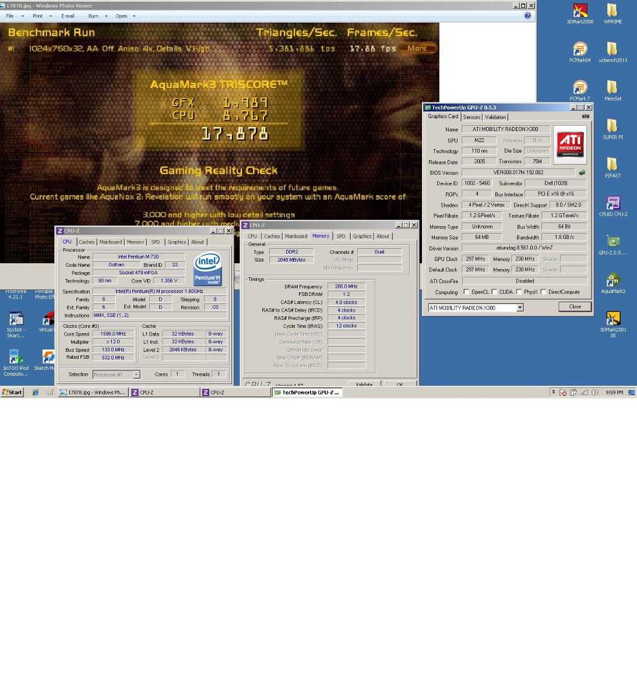
Task: Open the GPU-Z.0.5 desktop icon
Action: (x=613, y=245)
